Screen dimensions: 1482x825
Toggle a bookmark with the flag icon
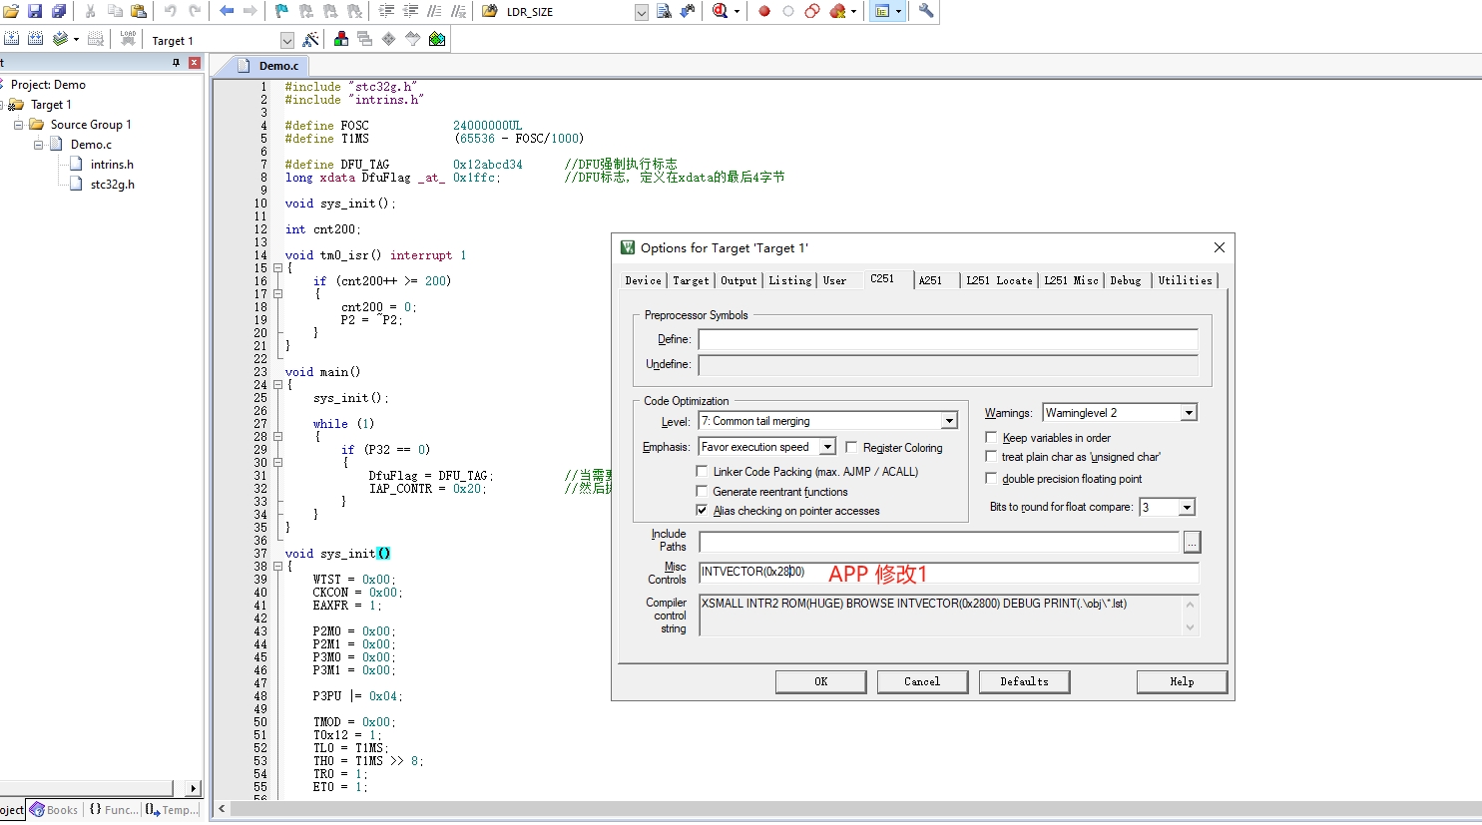click(281, 11)
